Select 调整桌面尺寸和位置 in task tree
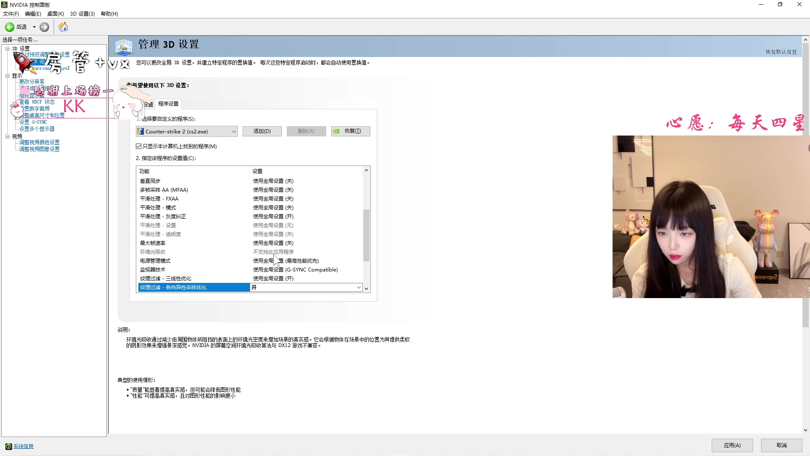Screen dimensions: 810x456 [x=42, y=115]
